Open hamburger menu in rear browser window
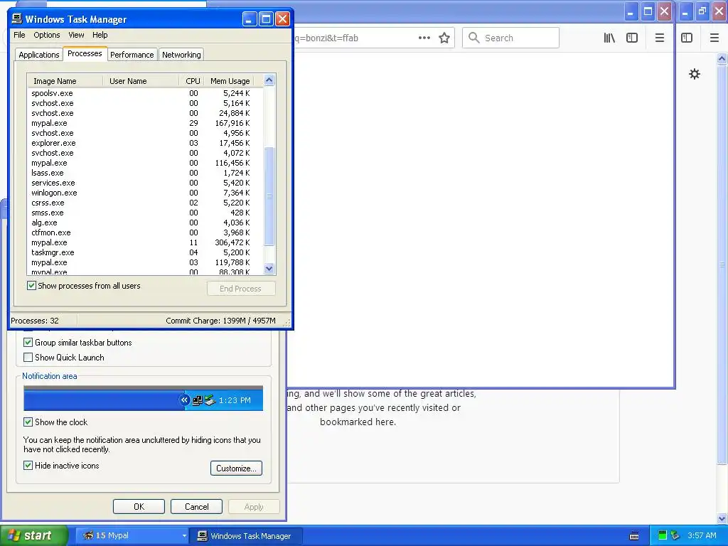Screen dimensions: 728x546 pyautogui.click(x=714, y=38)
